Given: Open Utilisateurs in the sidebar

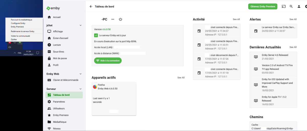Looking at the screenshot, I should (x=59, y=108).
